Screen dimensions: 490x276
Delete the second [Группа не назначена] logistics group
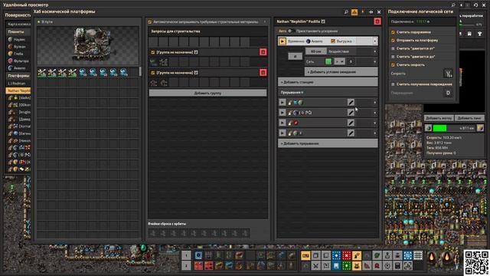pos(263,73)
